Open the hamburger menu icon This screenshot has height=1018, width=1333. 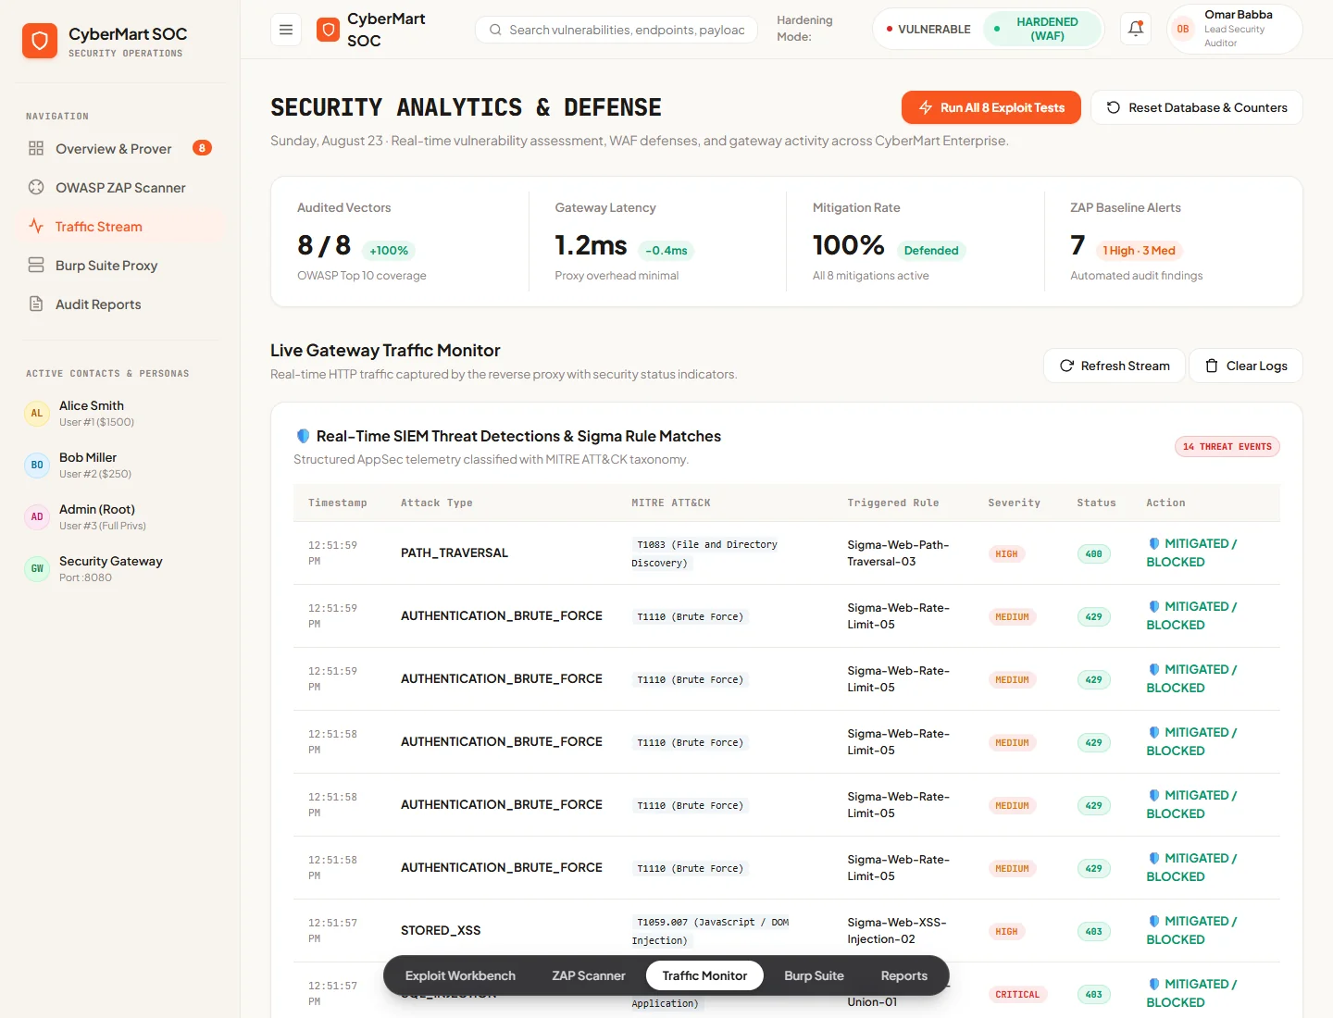click(286, 30)
